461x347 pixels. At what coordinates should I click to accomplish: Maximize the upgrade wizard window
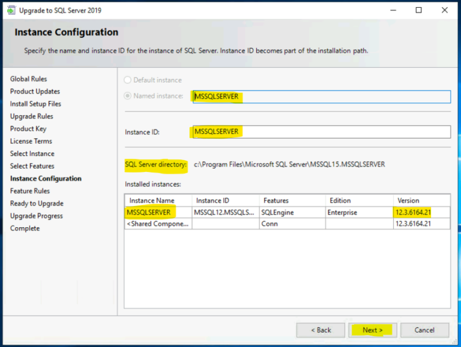pyautogui.click(x=418, y=10)
